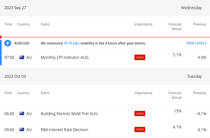Click the lightbulb insight icon beside AUD/USD

(8, 43)
